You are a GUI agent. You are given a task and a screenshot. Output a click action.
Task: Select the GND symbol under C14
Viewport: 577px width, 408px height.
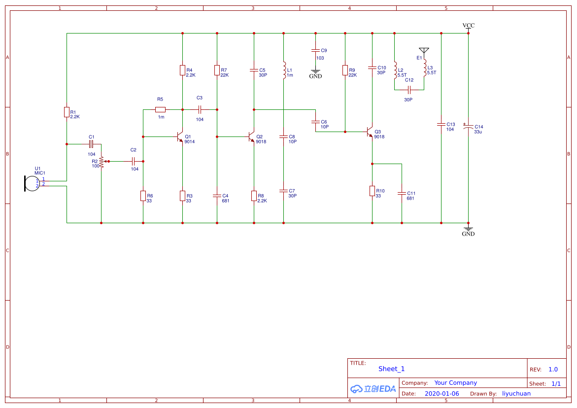468,231
